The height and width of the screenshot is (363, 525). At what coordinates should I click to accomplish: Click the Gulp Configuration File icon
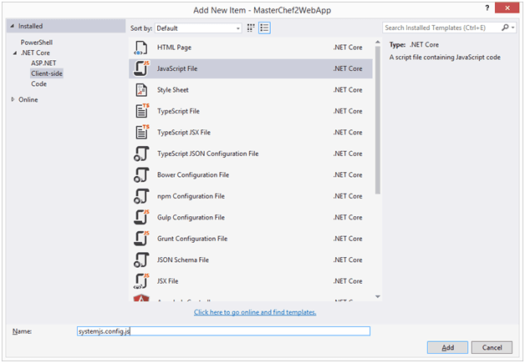click(x=141, y=217)
